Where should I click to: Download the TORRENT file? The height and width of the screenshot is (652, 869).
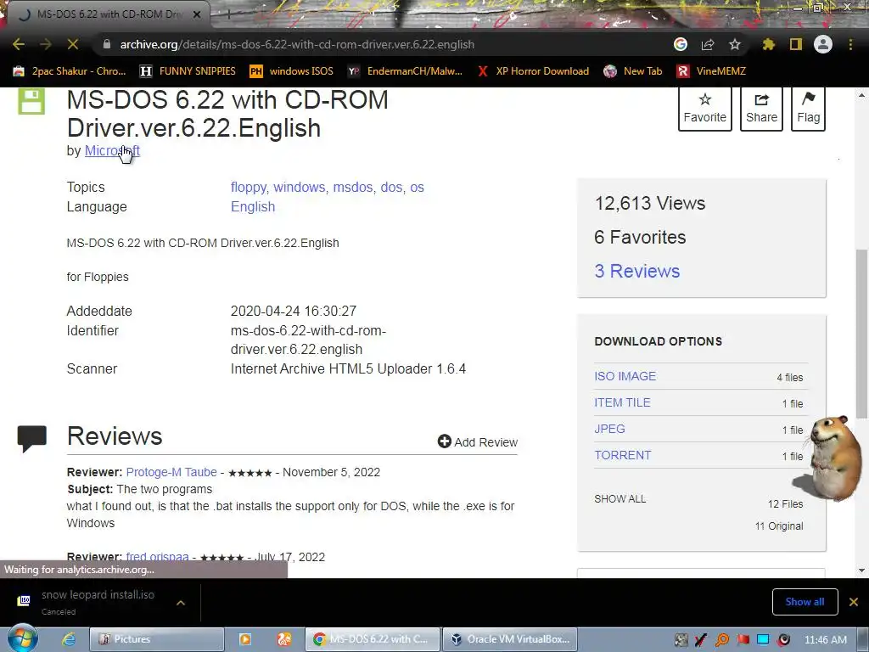(x=623, y=455)
